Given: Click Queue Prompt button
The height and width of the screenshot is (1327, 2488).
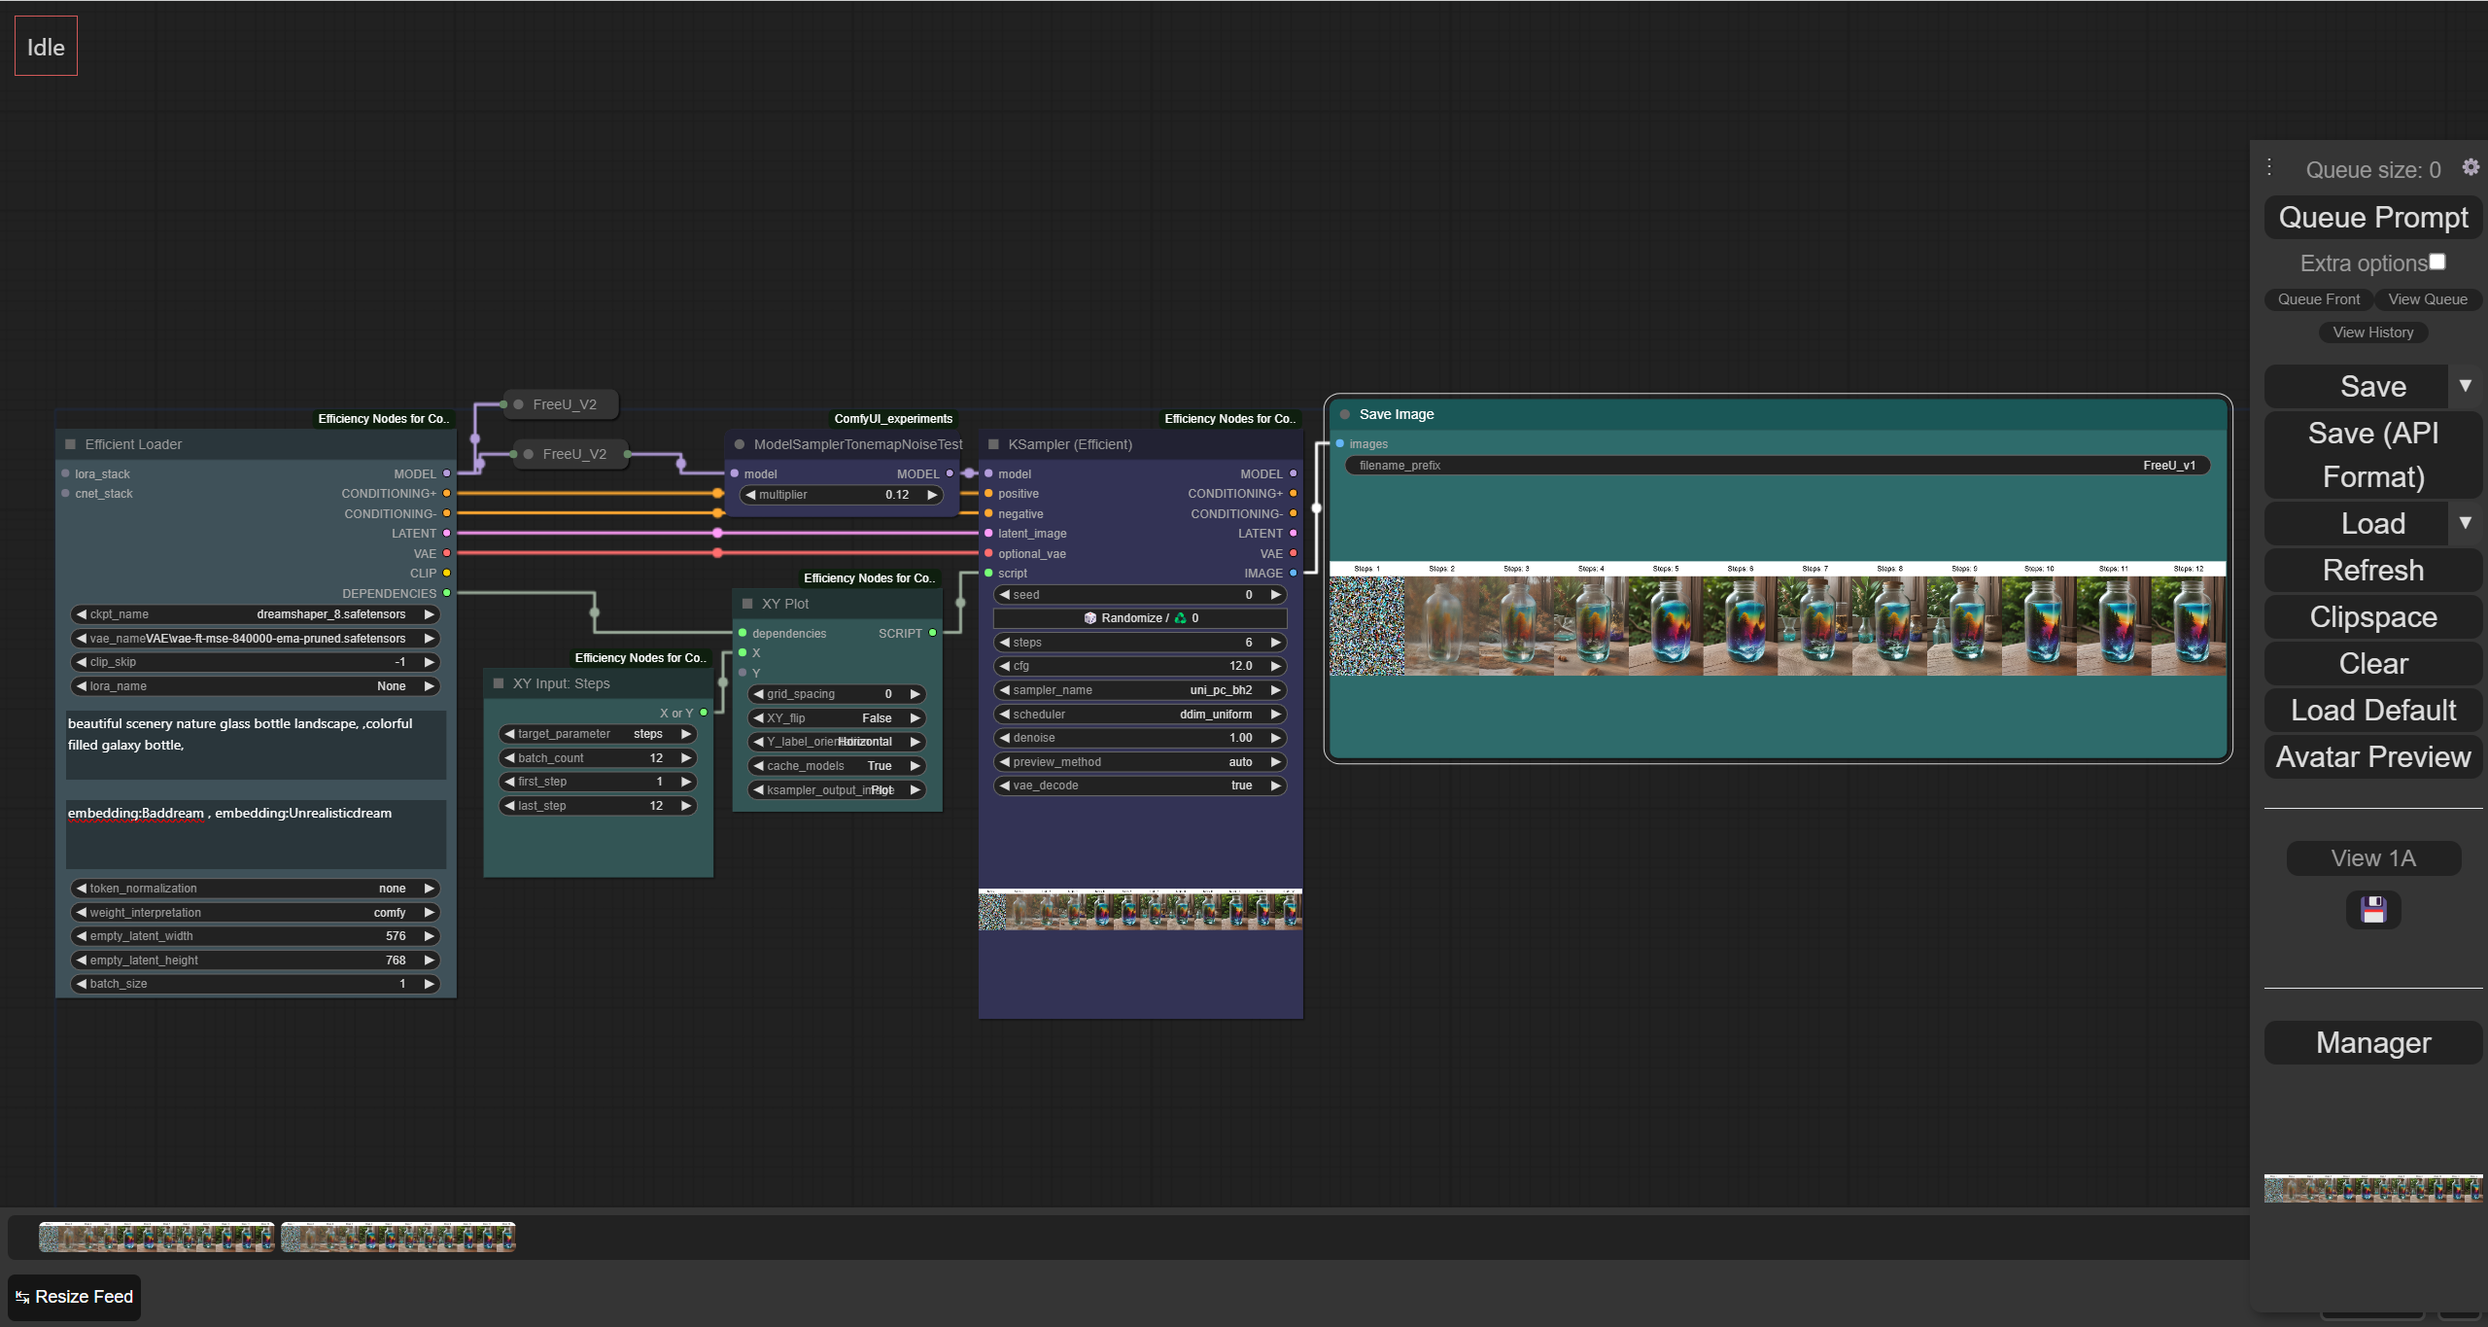Looking at the screenshot, I should 2372,217.
